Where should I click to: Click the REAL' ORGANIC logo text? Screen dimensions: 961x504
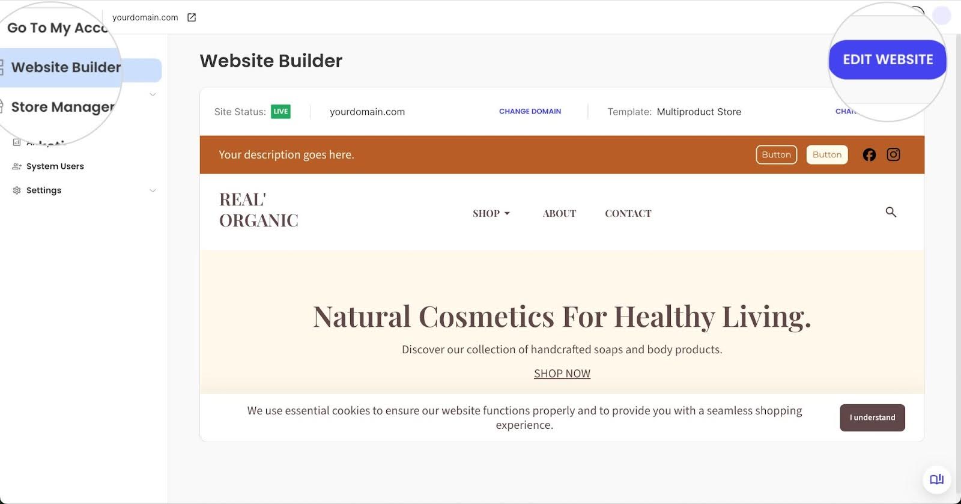point(259,210)
